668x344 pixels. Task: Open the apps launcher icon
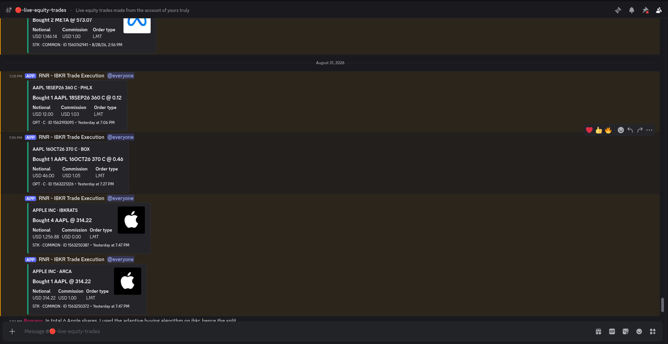pyautogui.click(x=653, y=331)
